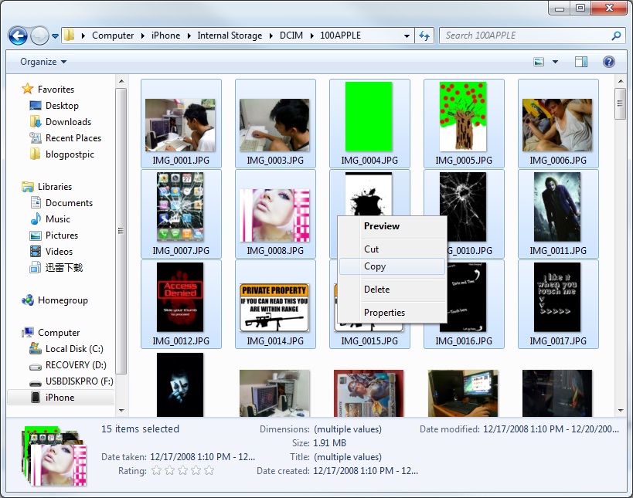Expand the arrow after DCIM breadcrumb
Screen dimensions: 633x498
point(311,36)
